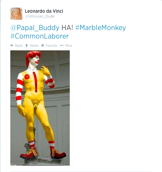Click the three-dot more icon
162x172 pixels.
click(62, 46)
